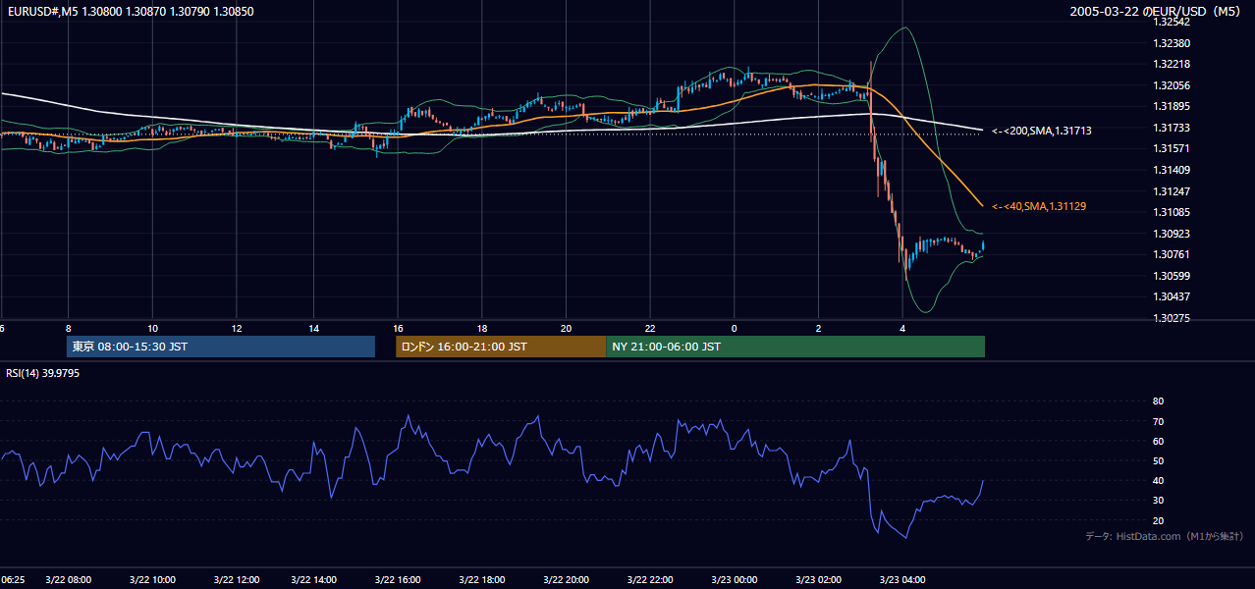Click the ロンドン 16:00-21:00 JST session bar

coord(501,347)
